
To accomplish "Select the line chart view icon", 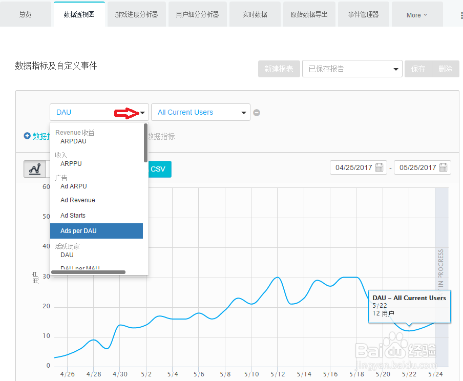I will click(35, 168).
